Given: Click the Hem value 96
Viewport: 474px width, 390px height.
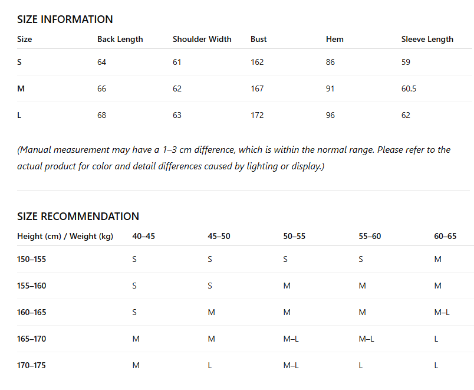Looking at the screenshot, I should [x=330, y=115].
